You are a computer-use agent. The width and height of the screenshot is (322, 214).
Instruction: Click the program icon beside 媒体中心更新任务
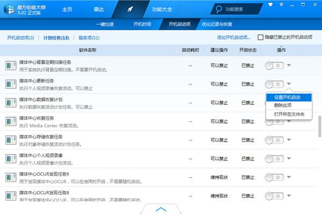click(11, 84)
